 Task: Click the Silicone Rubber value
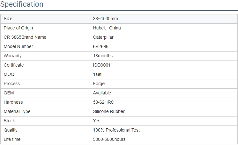tap(109, 111)
